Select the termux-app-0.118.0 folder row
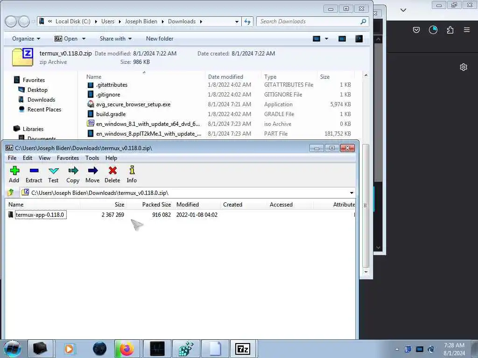 click(180, 214)
